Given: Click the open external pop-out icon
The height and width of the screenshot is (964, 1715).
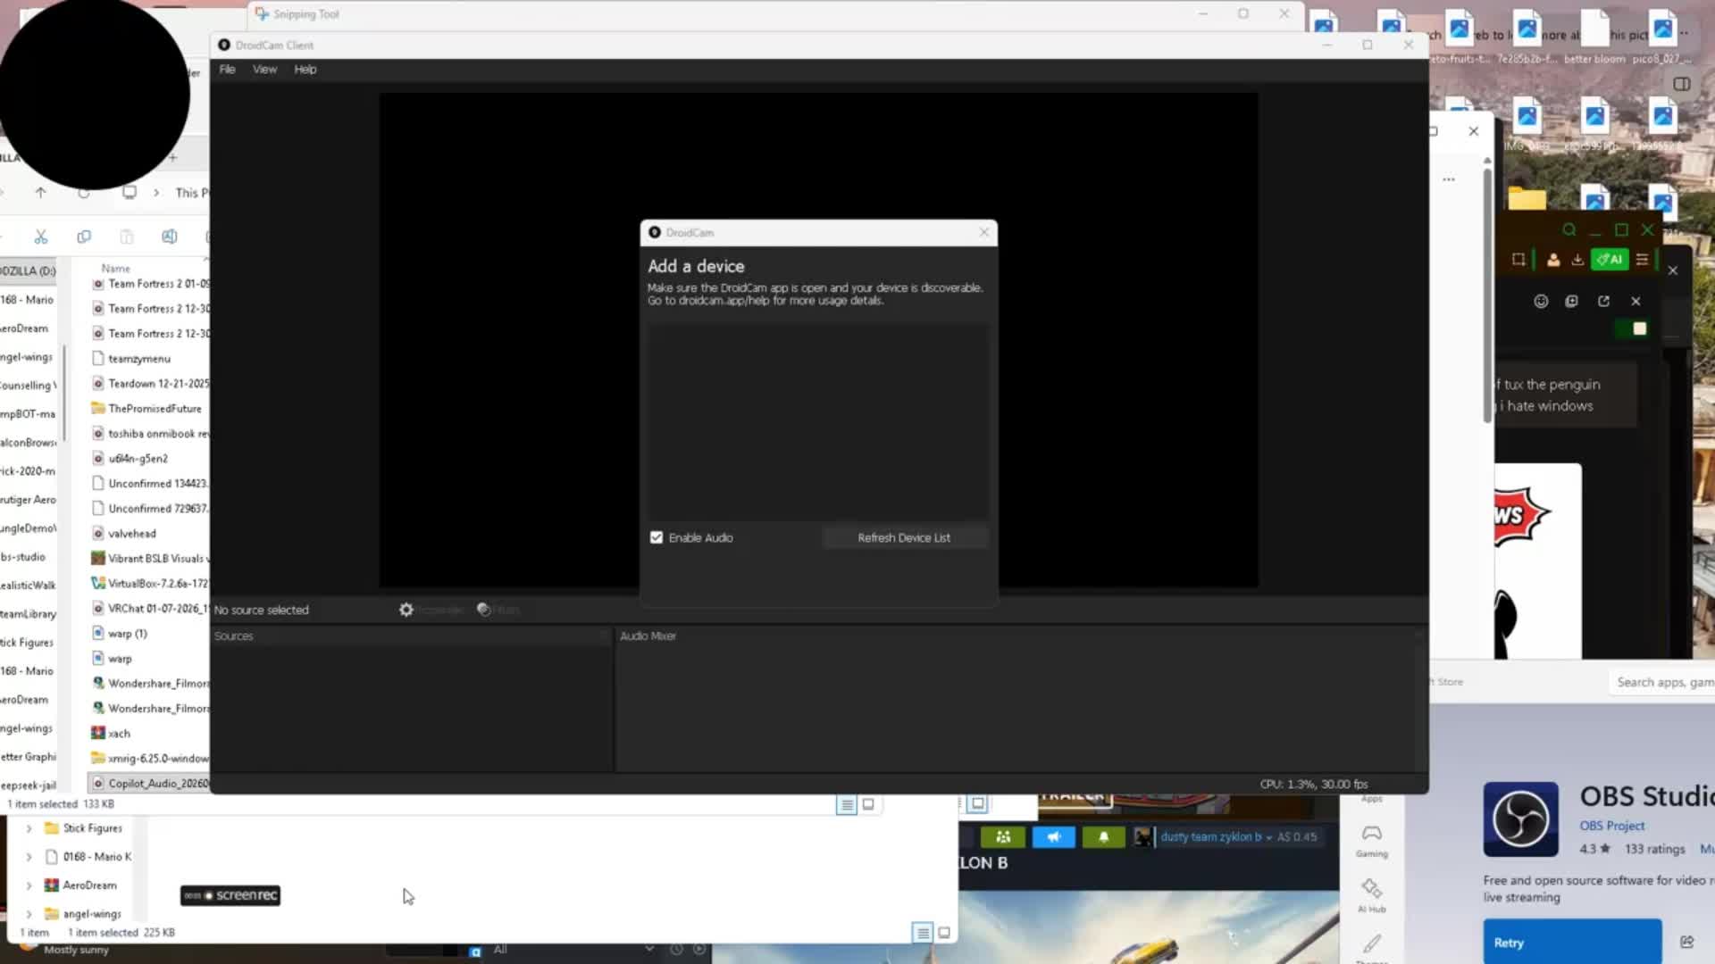Looking at the screenshot, I should (1603, 302).
